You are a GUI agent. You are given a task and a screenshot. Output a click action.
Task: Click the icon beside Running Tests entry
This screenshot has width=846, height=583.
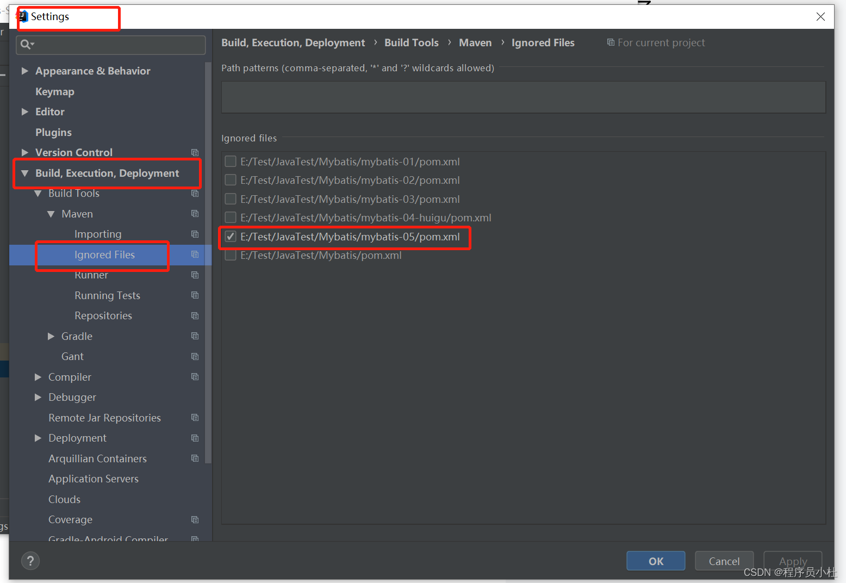click(x=195, y=295)
